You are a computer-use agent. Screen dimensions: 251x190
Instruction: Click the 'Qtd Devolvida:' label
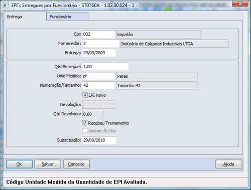[x=67, y=114]
